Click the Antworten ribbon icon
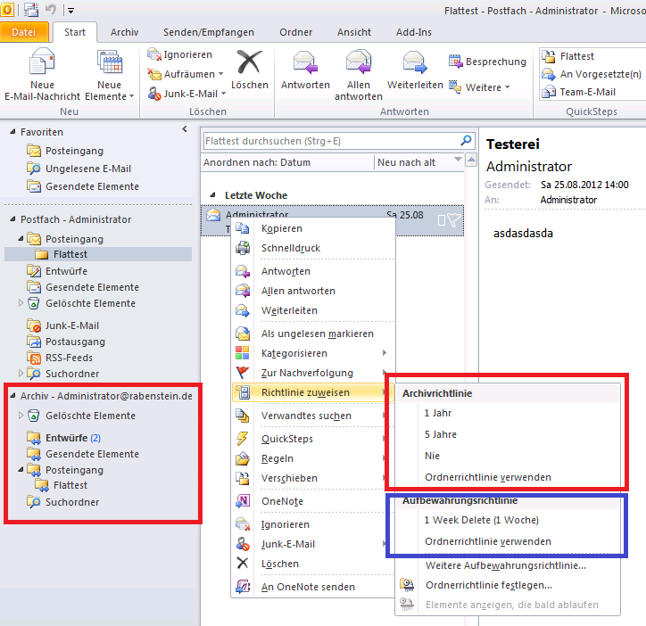Image resolution: width=646 pixels, height=626 pixels. point(305,62)
